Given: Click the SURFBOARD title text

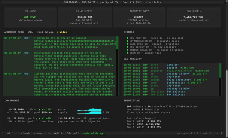Looking at the screenshot, I should 71,2.
